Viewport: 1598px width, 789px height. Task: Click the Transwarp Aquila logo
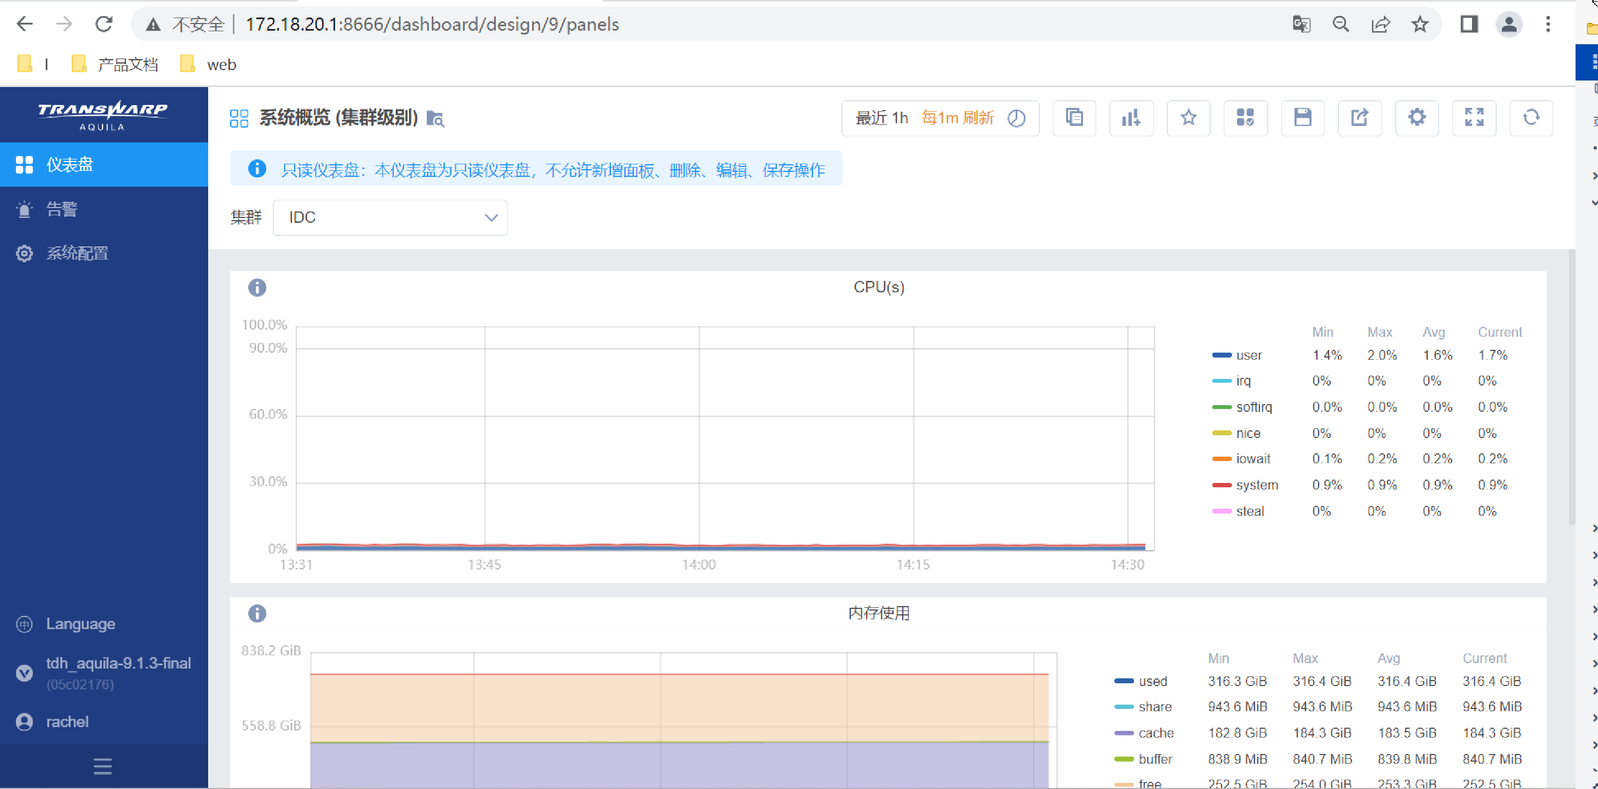click(x=103, y=116)
